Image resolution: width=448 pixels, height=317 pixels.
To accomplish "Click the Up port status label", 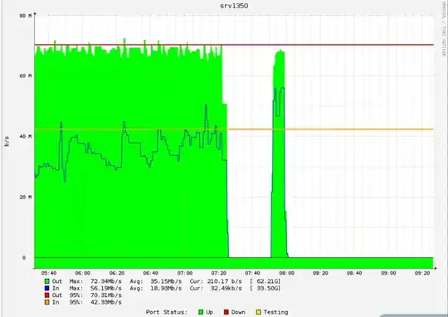I will [209, 312].
